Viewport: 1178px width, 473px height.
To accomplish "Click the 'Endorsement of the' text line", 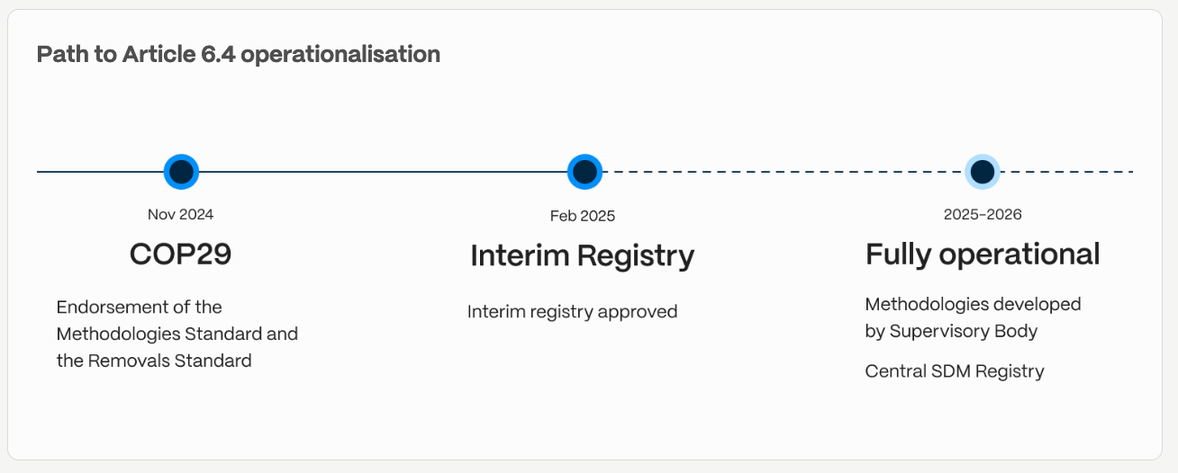I will click(139, 307).
